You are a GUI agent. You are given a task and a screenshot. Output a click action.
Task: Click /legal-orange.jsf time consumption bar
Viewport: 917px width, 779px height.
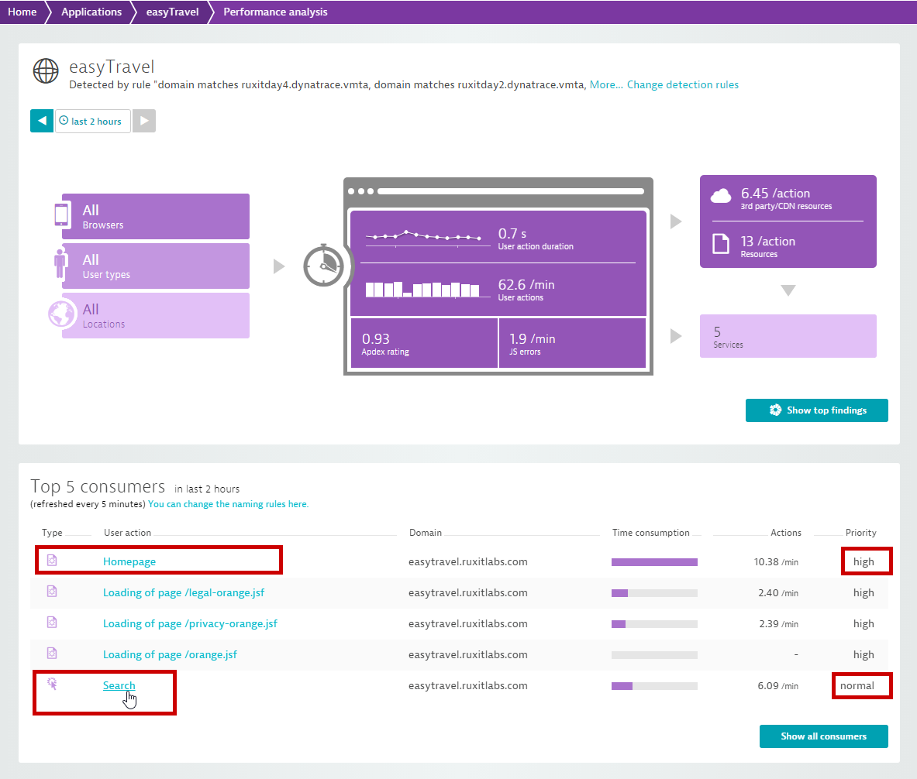coord(654,593)
